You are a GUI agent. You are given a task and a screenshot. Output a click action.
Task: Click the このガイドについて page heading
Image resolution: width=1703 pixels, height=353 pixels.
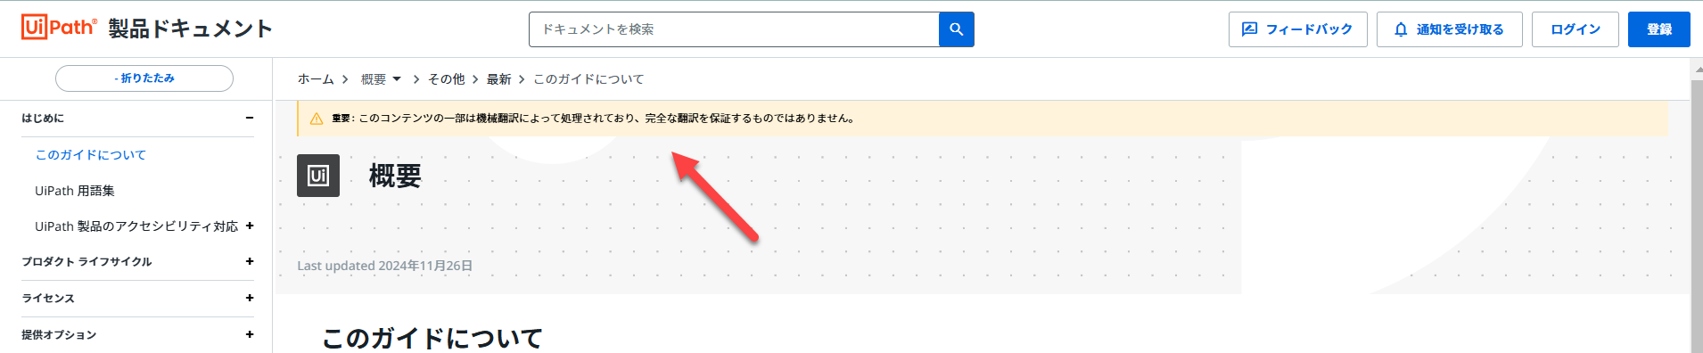point(432,338)
